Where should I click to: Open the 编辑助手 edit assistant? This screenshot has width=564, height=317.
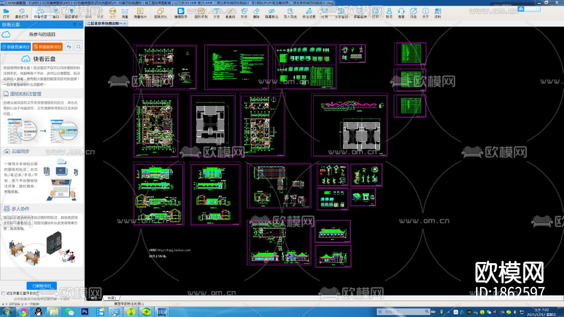[181, 13]
